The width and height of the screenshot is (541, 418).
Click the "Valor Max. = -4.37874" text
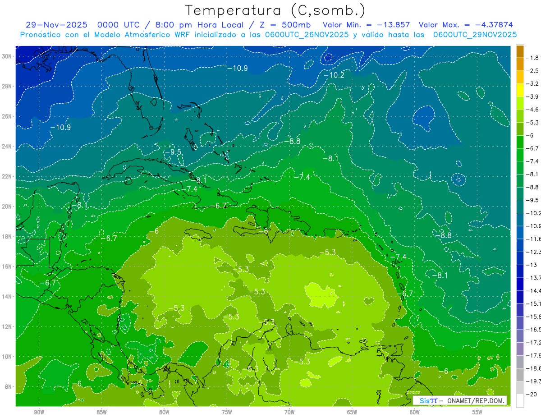(466, 25)
